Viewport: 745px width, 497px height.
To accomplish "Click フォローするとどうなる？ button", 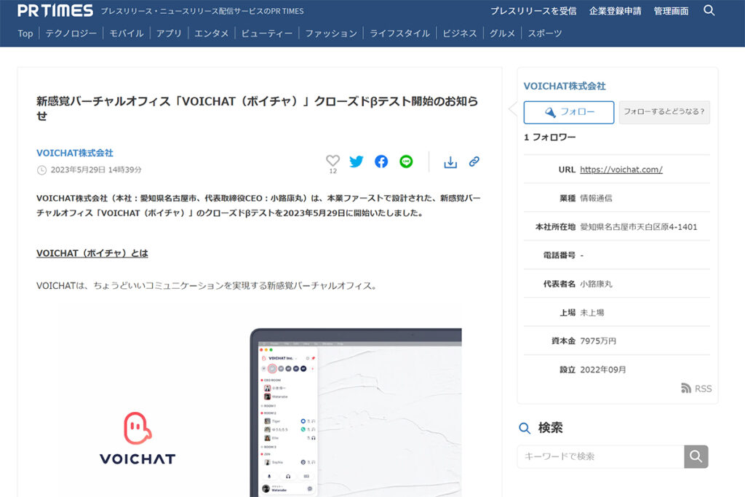I will (x=664, y=112).
